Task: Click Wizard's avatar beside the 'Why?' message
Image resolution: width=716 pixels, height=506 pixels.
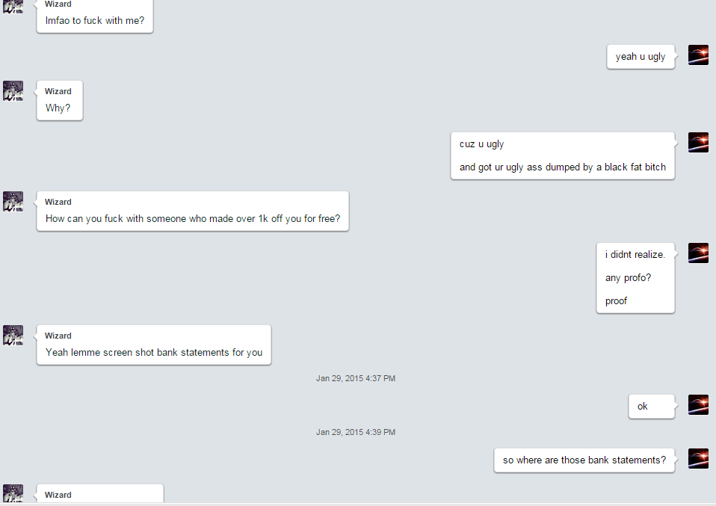Action: point(13,91)
